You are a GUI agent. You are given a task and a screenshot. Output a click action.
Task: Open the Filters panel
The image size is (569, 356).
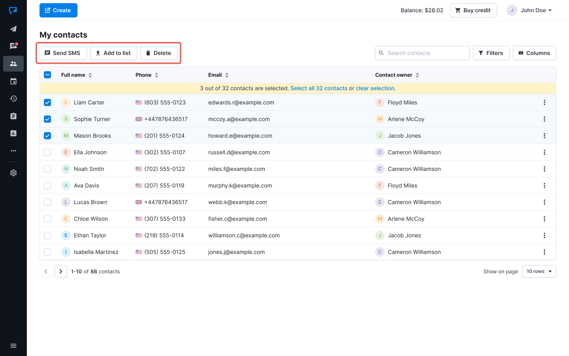[x=491, y=53]
